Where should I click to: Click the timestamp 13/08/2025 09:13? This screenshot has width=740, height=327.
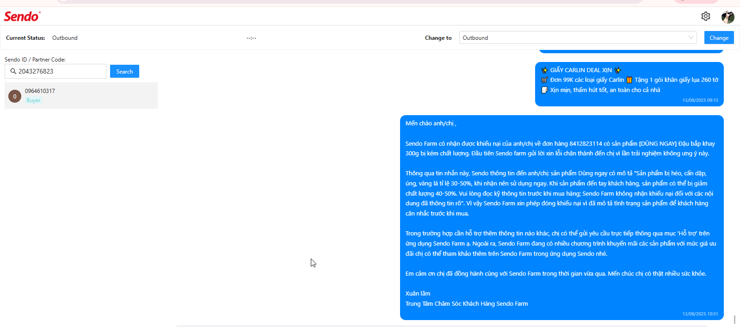click(x=700, y=100)
